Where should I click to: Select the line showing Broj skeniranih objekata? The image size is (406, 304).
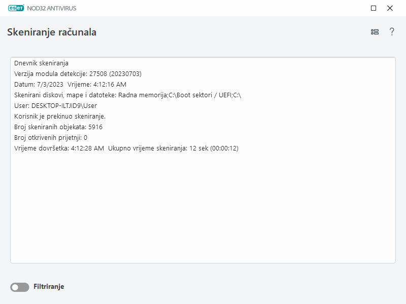coord(58,127)
